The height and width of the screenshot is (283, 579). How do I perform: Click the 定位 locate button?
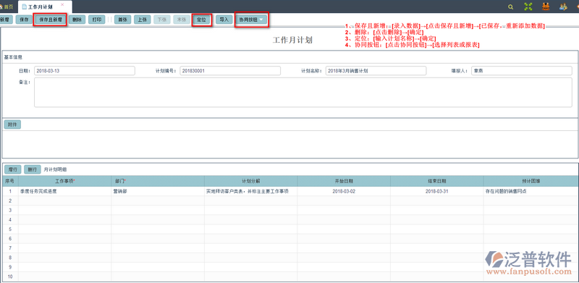[202, 20]
